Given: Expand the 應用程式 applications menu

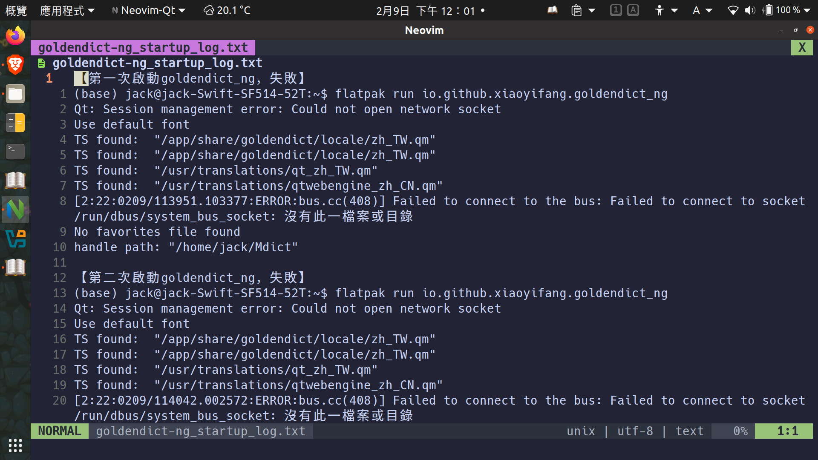Looking at the screenshot, I should pyautogui.click(x=67, y=10).
